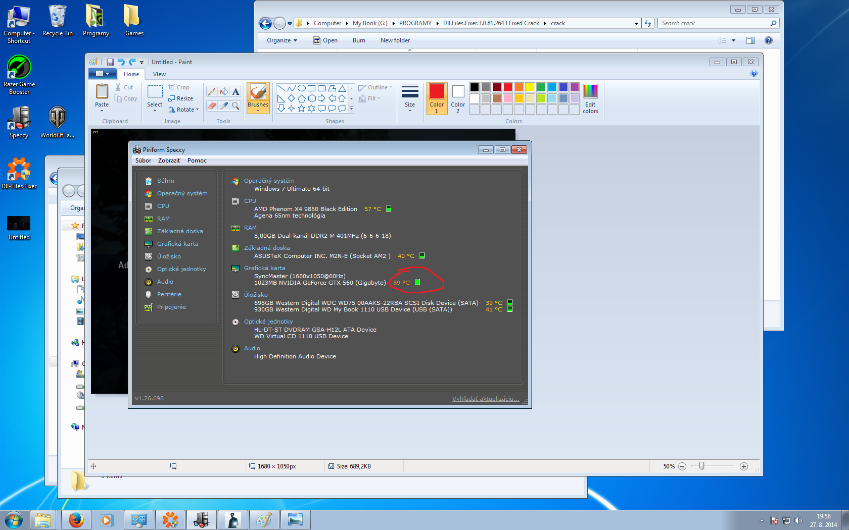Pick black from the color palette
This screenshot has height=530, width=849.
click(x=474, y=87)
